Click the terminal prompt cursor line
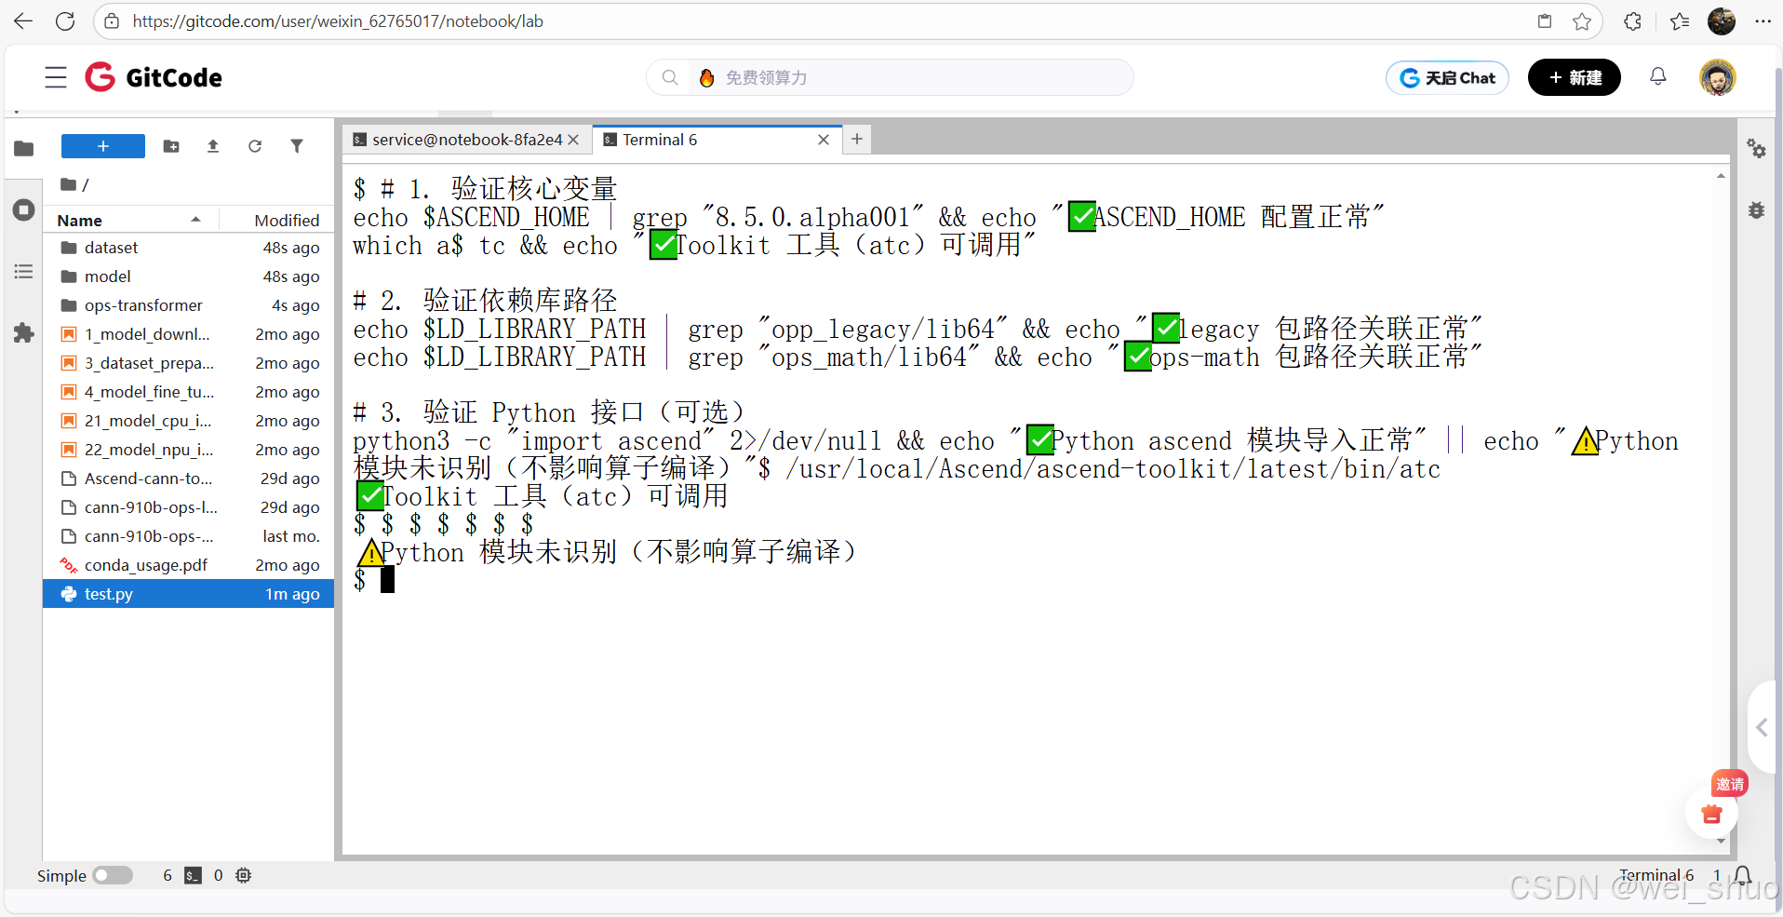Screen dimensions: 1783x917 (387, 580)
